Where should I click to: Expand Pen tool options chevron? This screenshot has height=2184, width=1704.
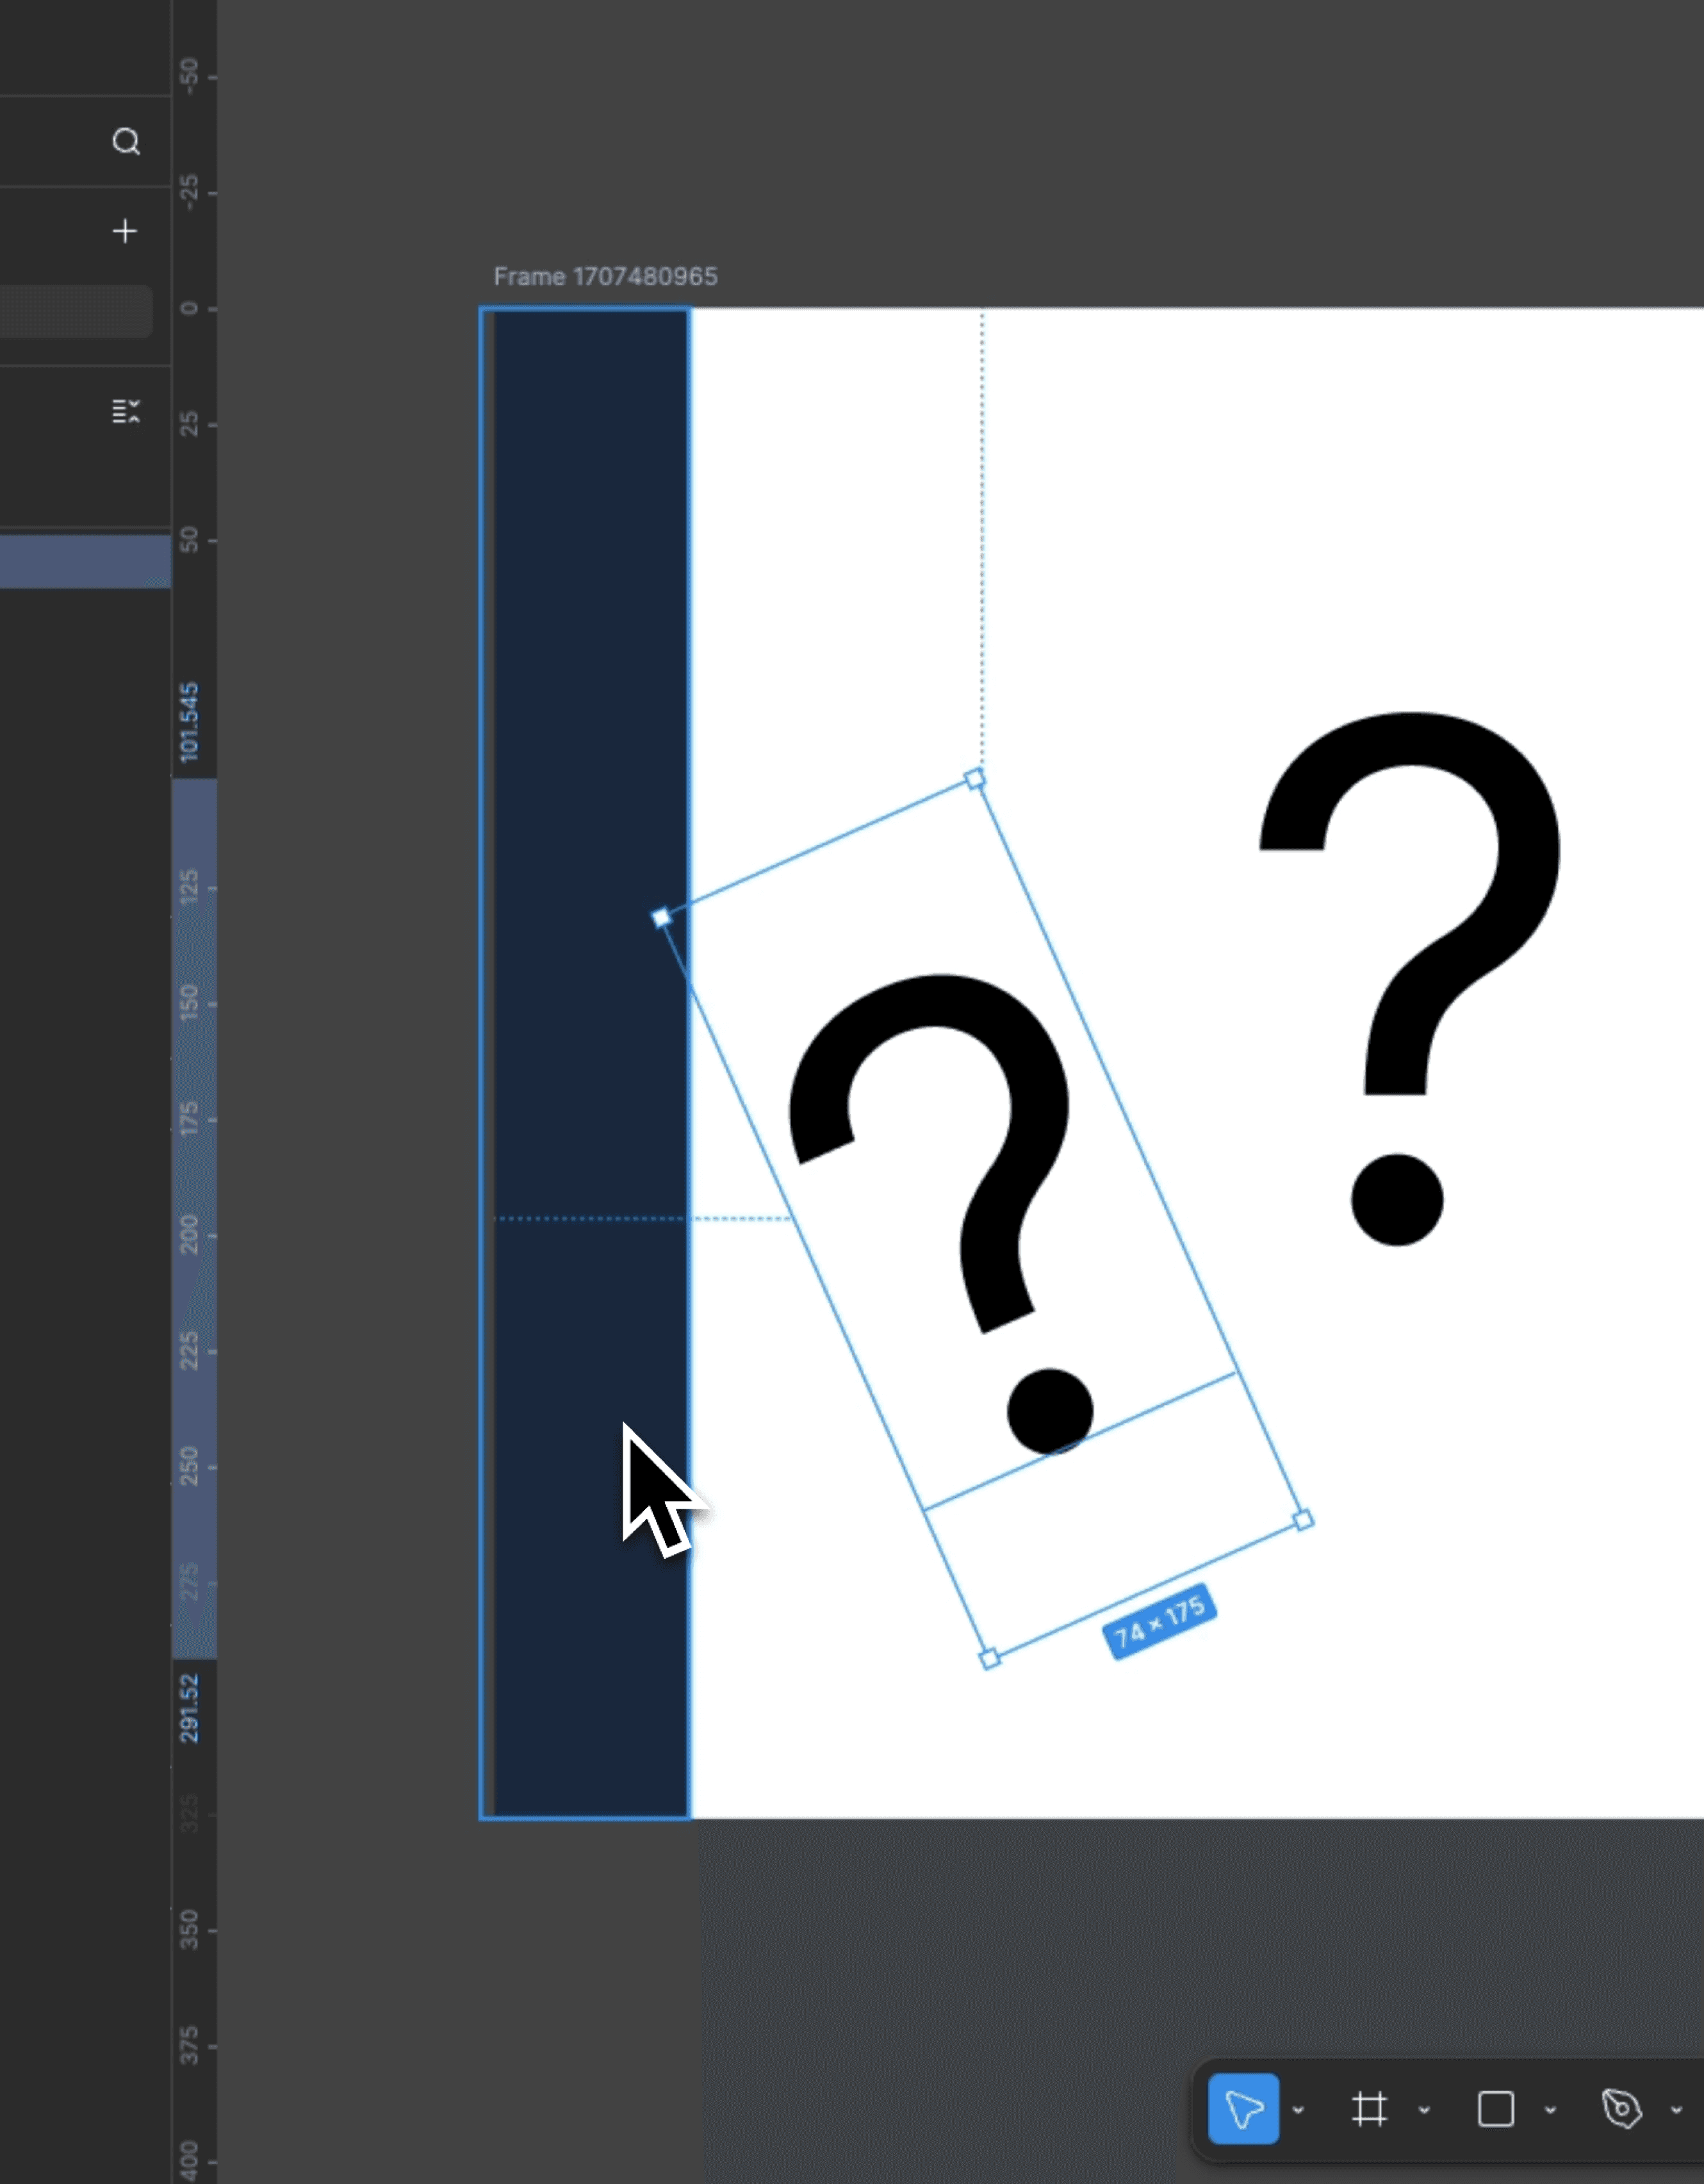(1676, 2110)
